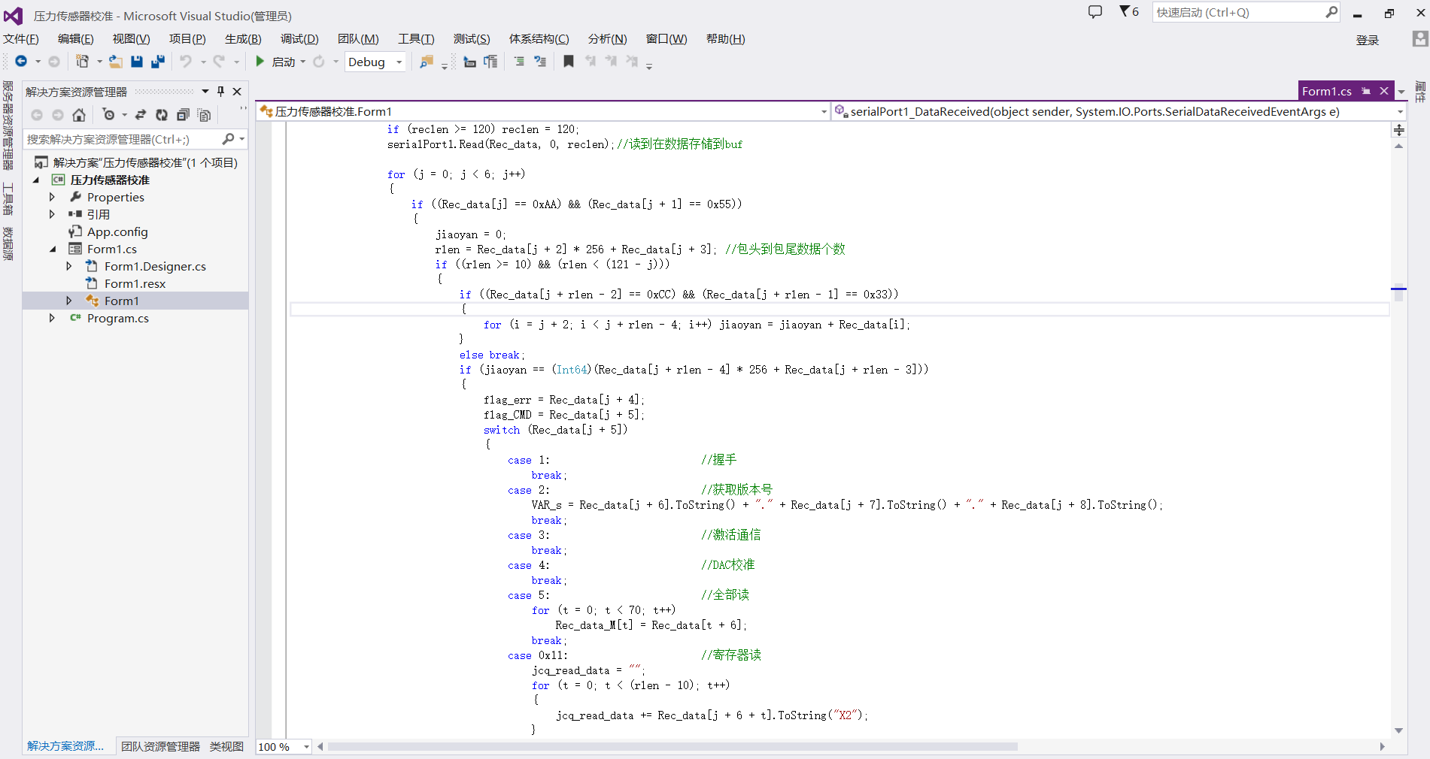Click the Save disk icon
Screen dimensions: 1430x759
coord(137,62)
